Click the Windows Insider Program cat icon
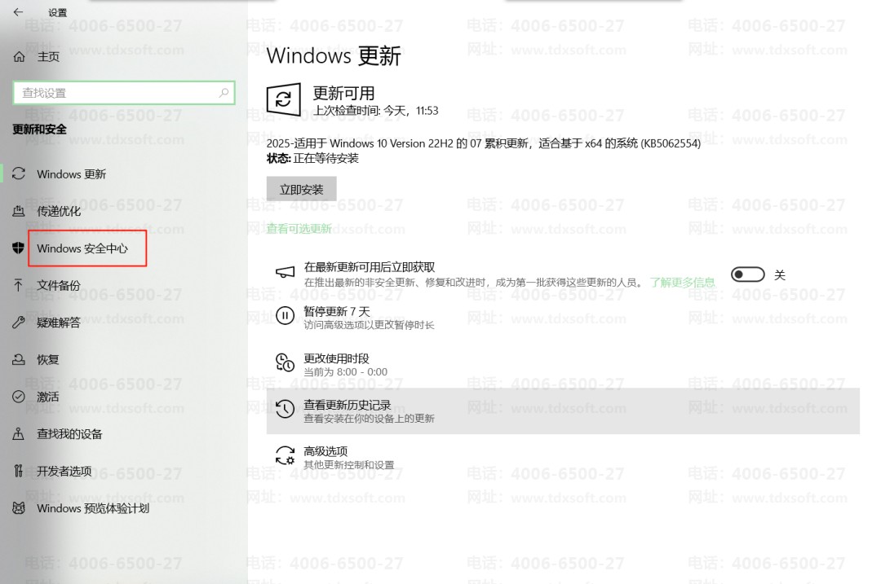This screenshot has width=881, height=584. pos(19,507)
